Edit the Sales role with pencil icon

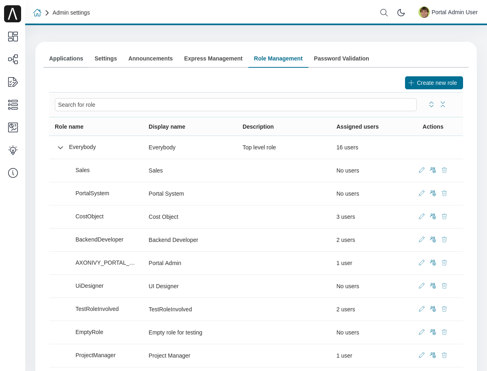click(422, 170)
